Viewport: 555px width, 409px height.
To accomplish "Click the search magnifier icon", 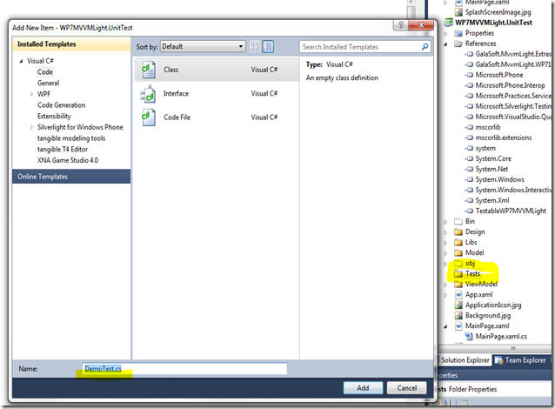I will [x=425, y=47].
